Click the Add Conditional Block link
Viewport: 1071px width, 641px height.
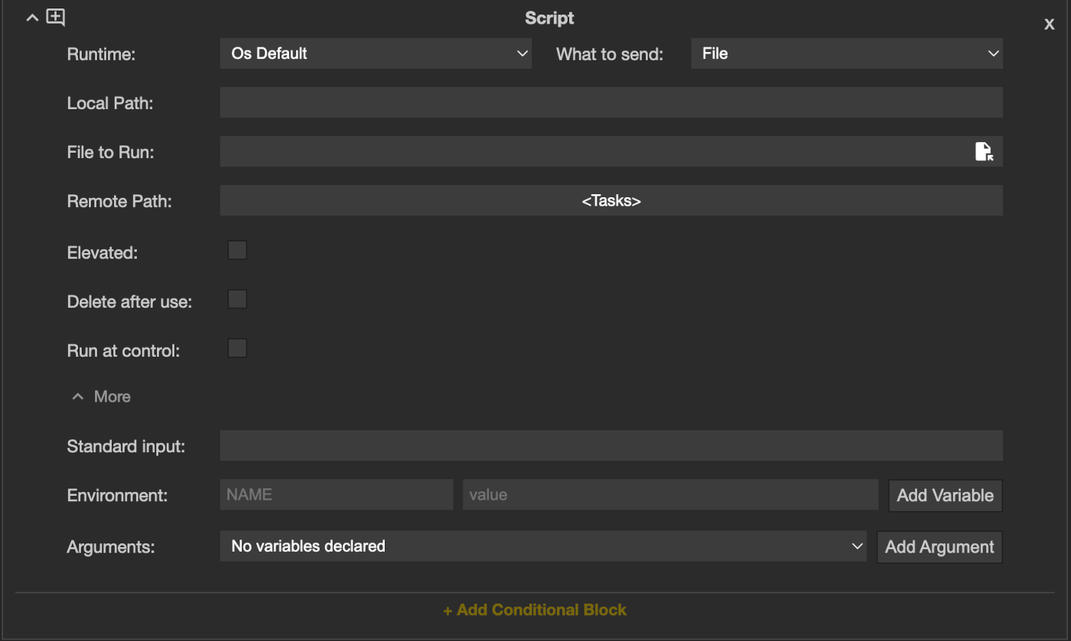(x=535, y=610)
